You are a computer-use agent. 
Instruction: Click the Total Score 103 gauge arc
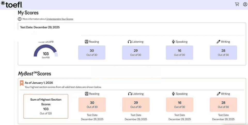click(x=45, y=48)
